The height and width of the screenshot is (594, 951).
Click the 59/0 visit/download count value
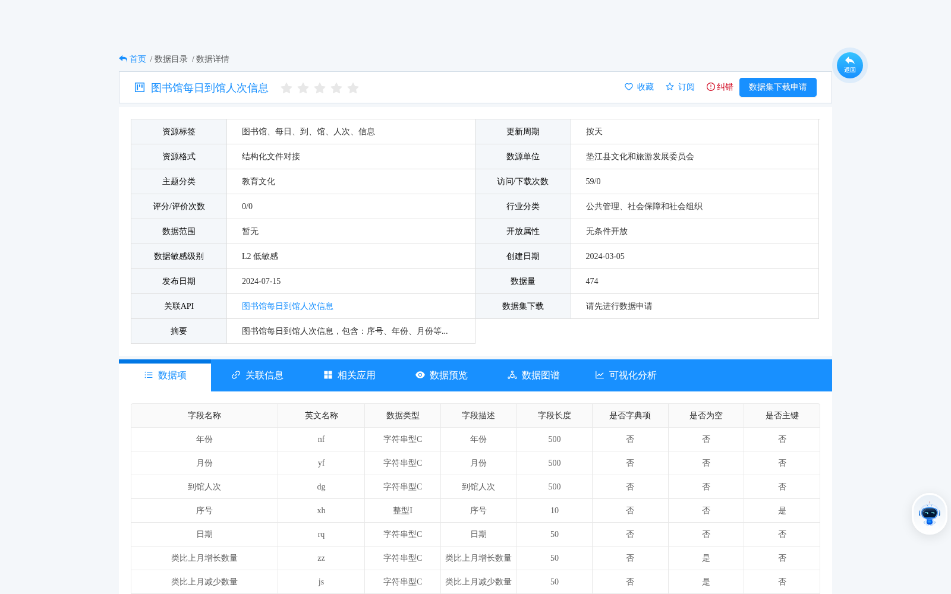[x=593, y=181]
